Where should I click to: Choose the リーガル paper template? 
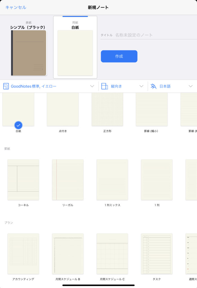[x=68, y=180]
